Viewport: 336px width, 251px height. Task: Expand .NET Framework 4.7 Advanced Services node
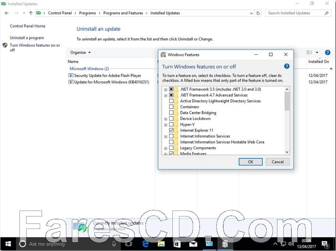[x=166, y=95]
